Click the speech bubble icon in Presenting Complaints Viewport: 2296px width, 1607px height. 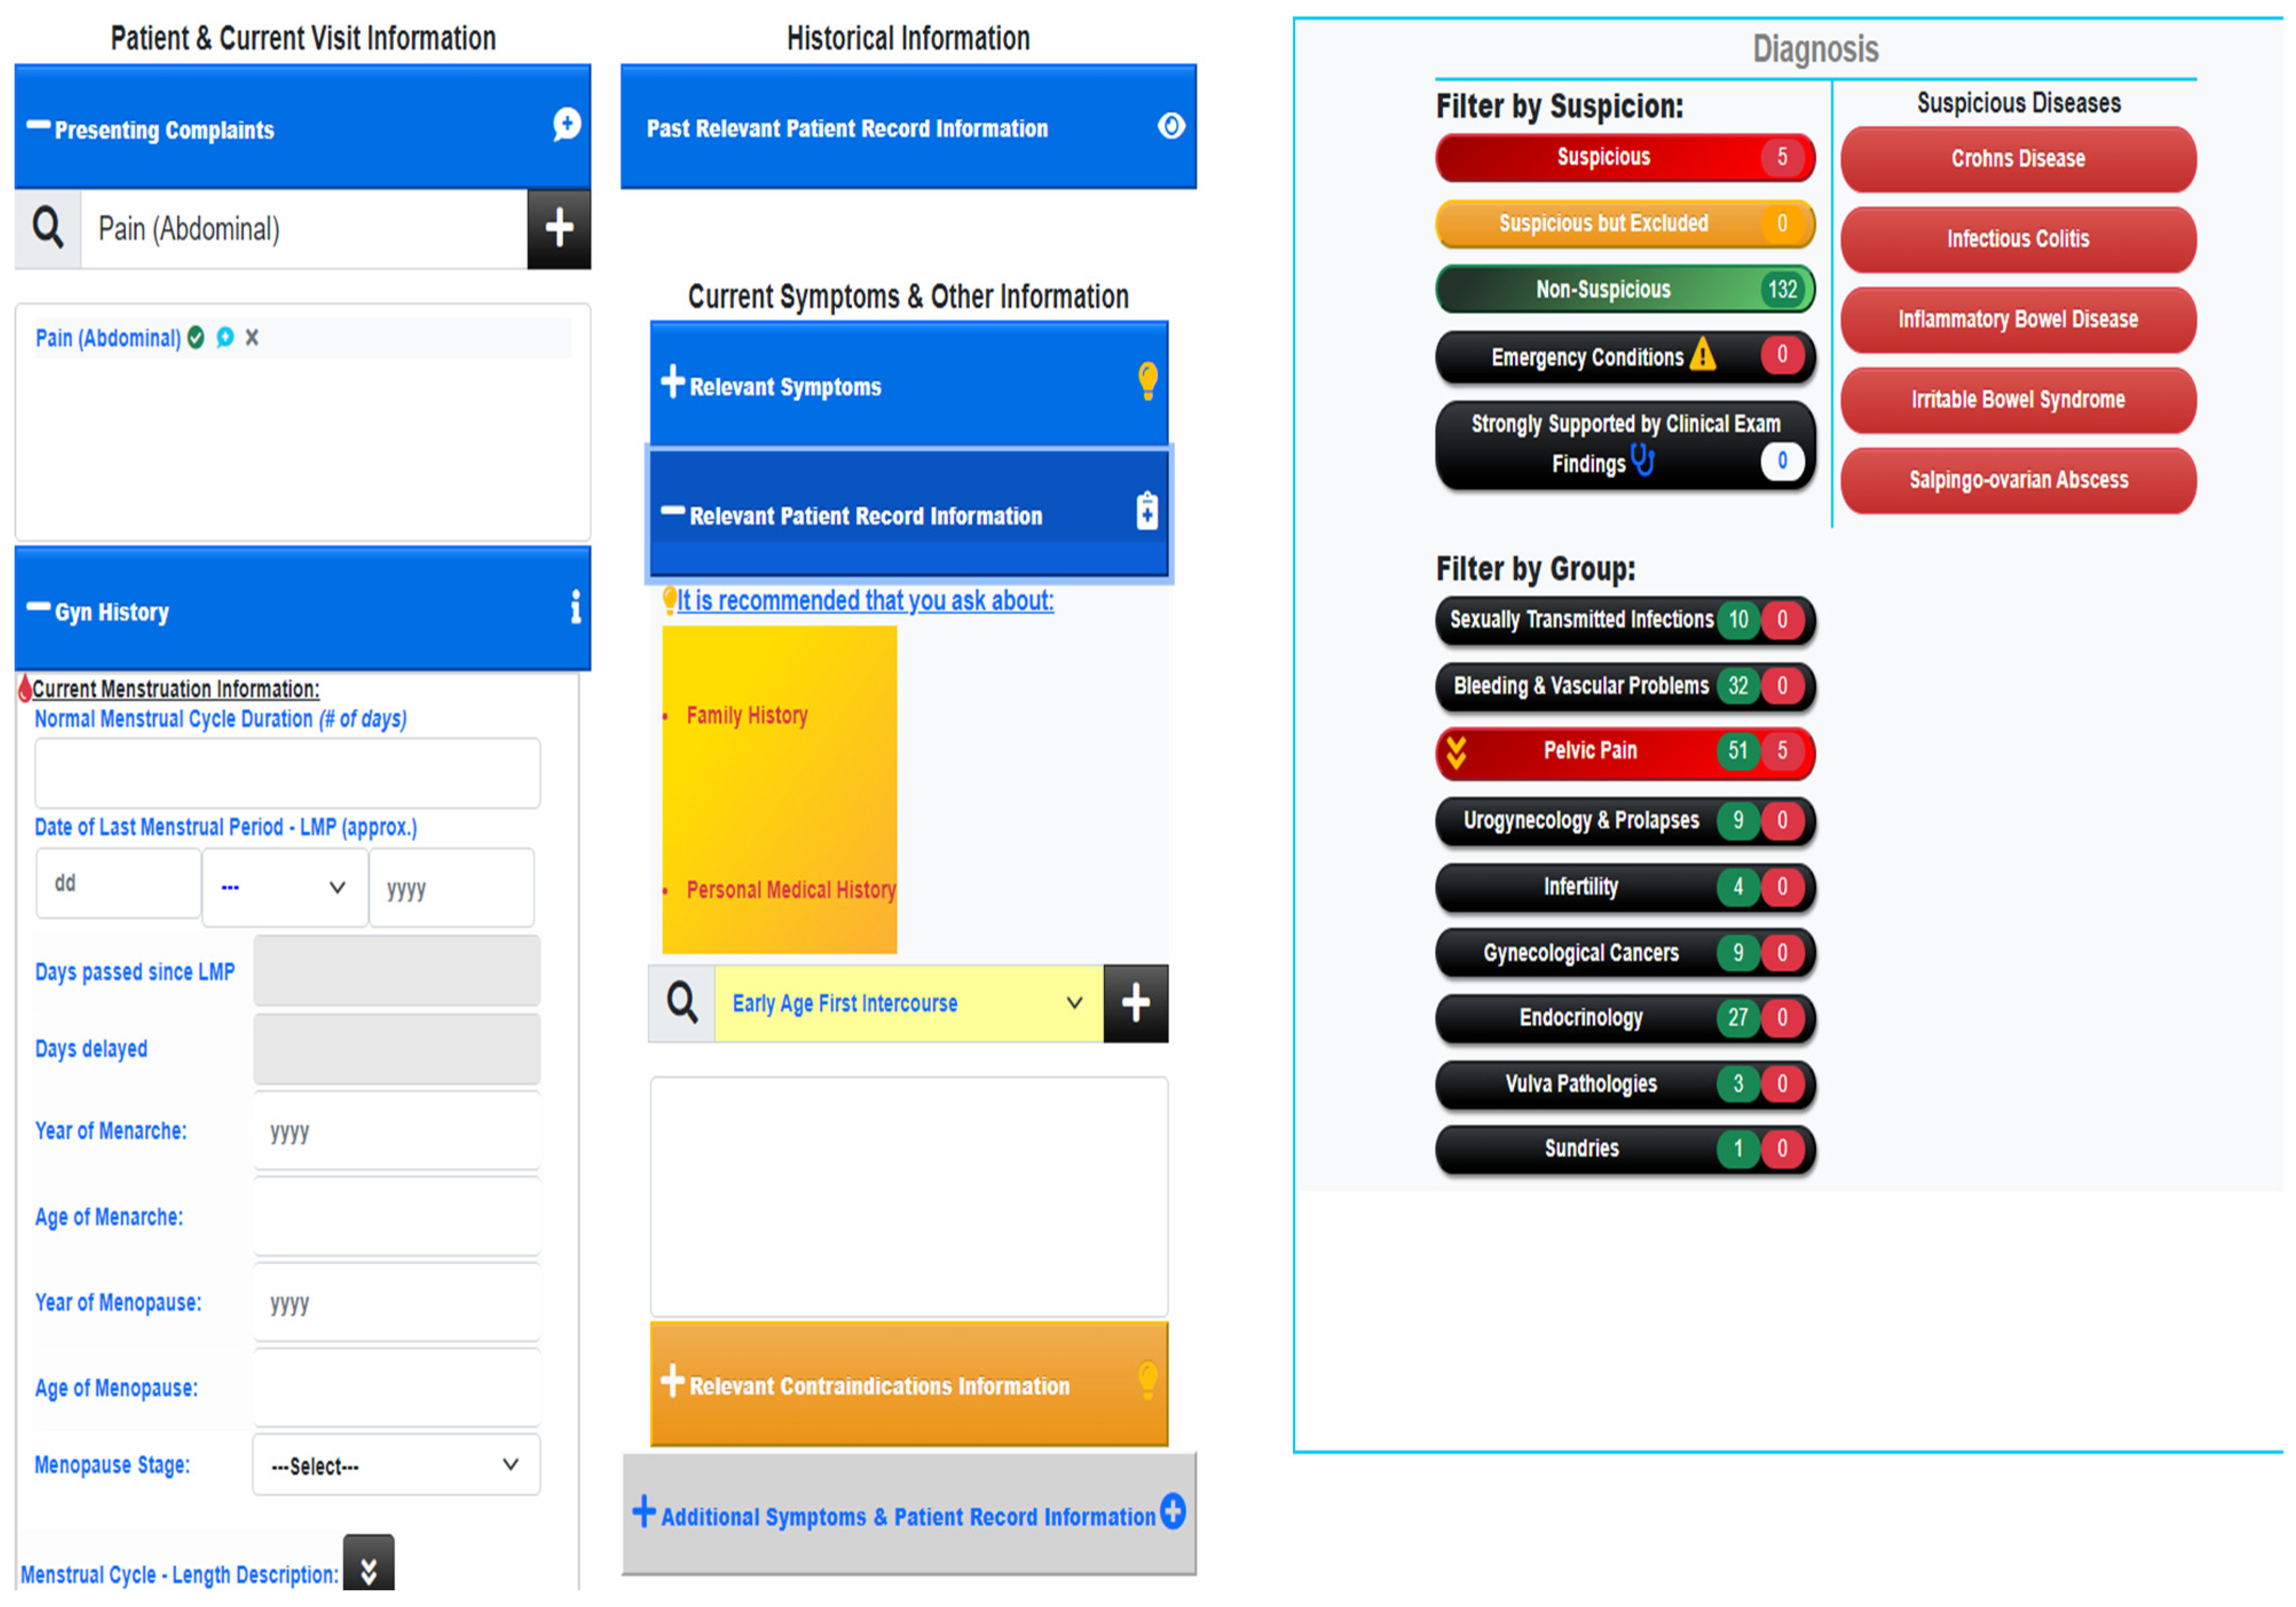[x=566, y=124]
